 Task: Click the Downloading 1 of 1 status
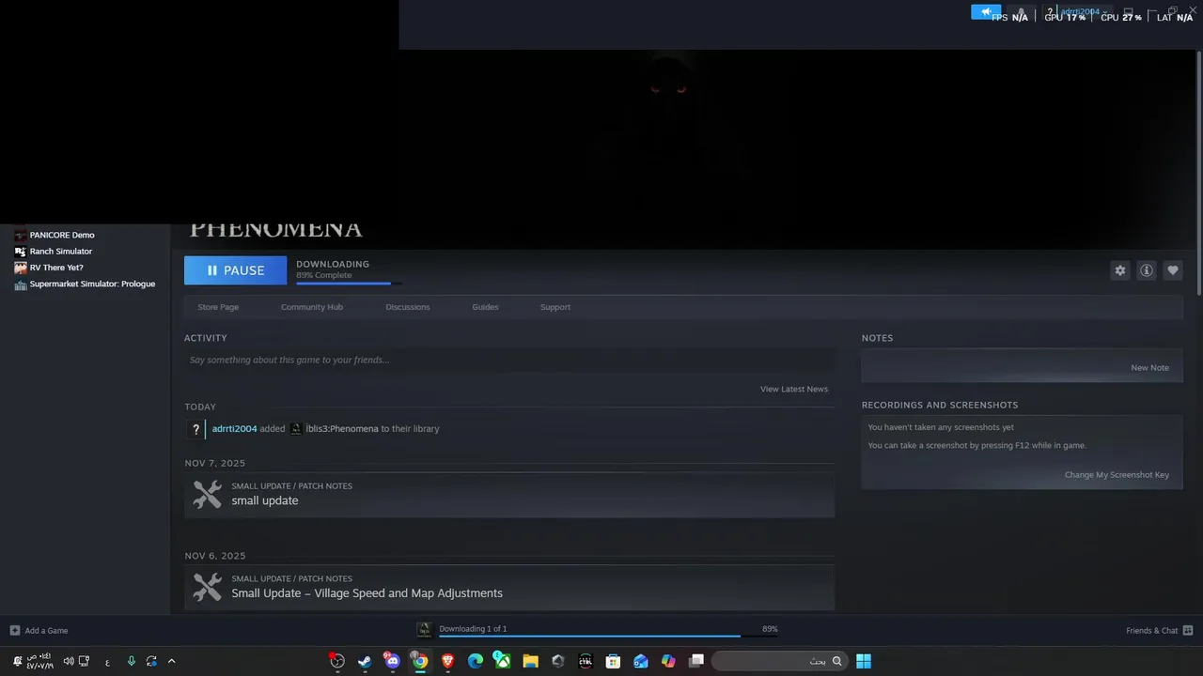pyautogui.click(x=473, y=629)
